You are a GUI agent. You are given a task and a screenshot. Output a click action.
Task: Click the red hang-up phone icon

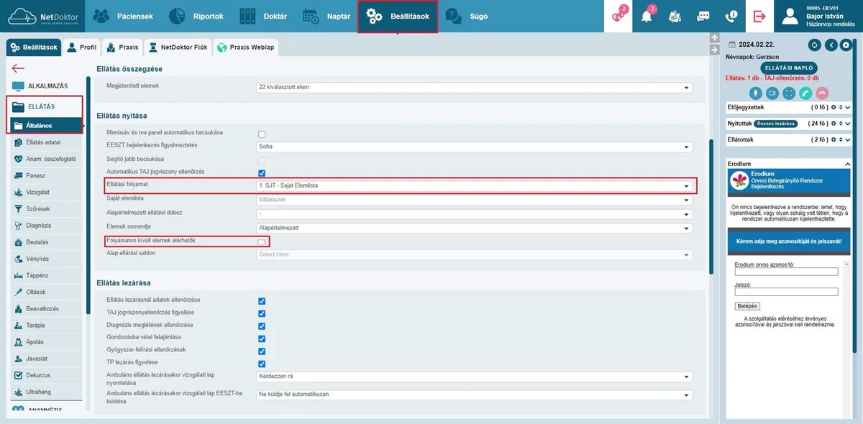click(822, 93)
